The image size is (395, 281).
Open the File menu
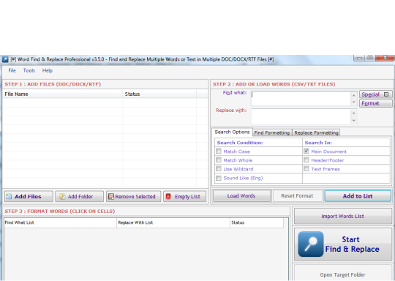click(12, 70)
